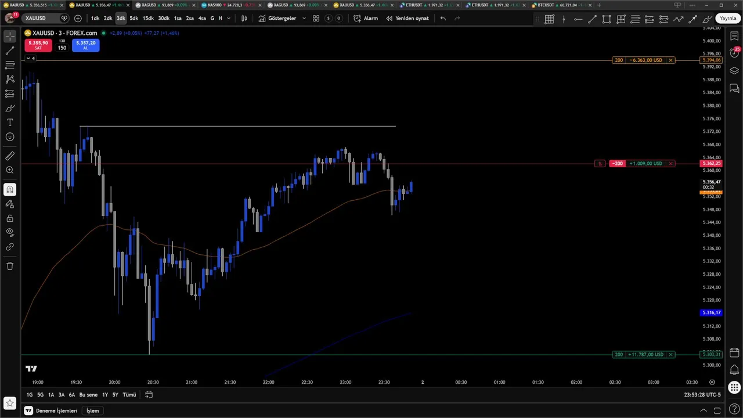Select the 15dk timeframe
Viewport: 743px width, 418px height.
148,19
